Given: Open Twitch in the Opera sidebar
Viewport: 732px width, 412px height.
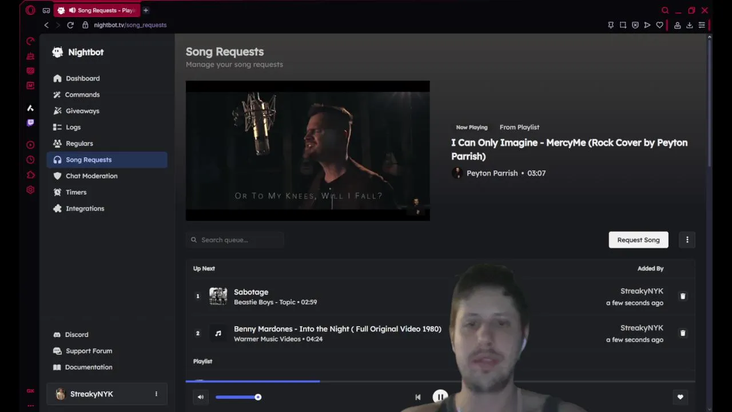Looking at the screenshot, I should click(30, 122).
